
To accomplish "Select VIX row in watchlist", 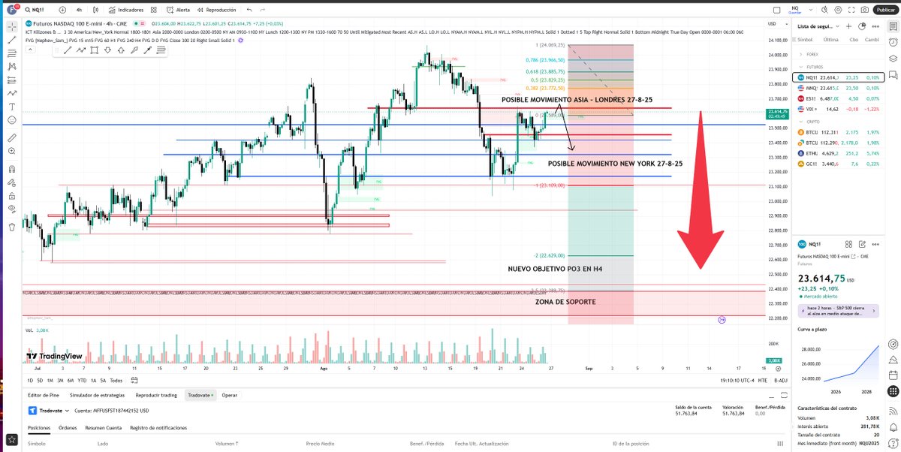I will [x=839, y=109].
